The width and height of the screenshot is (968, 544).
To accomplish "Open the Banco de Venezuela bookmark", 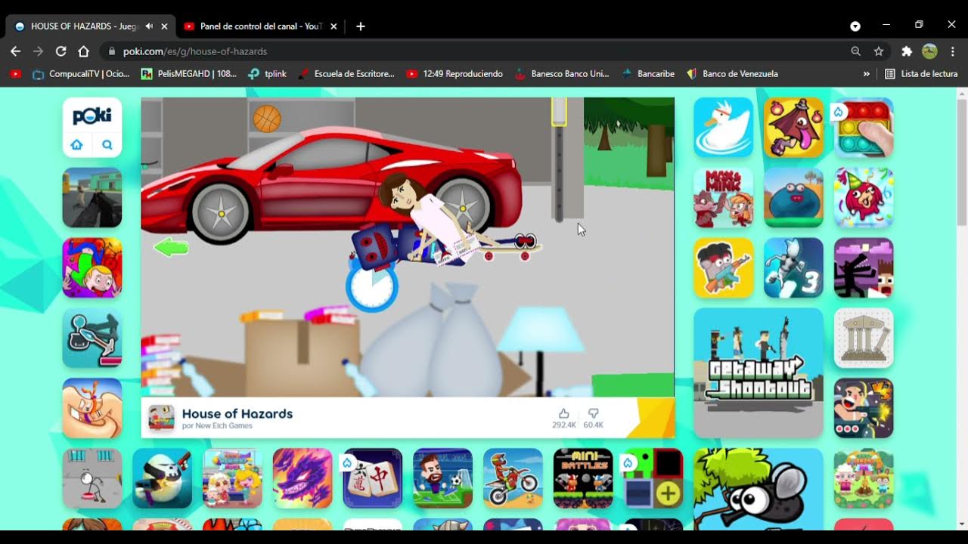I will click(x=732, y=74).
